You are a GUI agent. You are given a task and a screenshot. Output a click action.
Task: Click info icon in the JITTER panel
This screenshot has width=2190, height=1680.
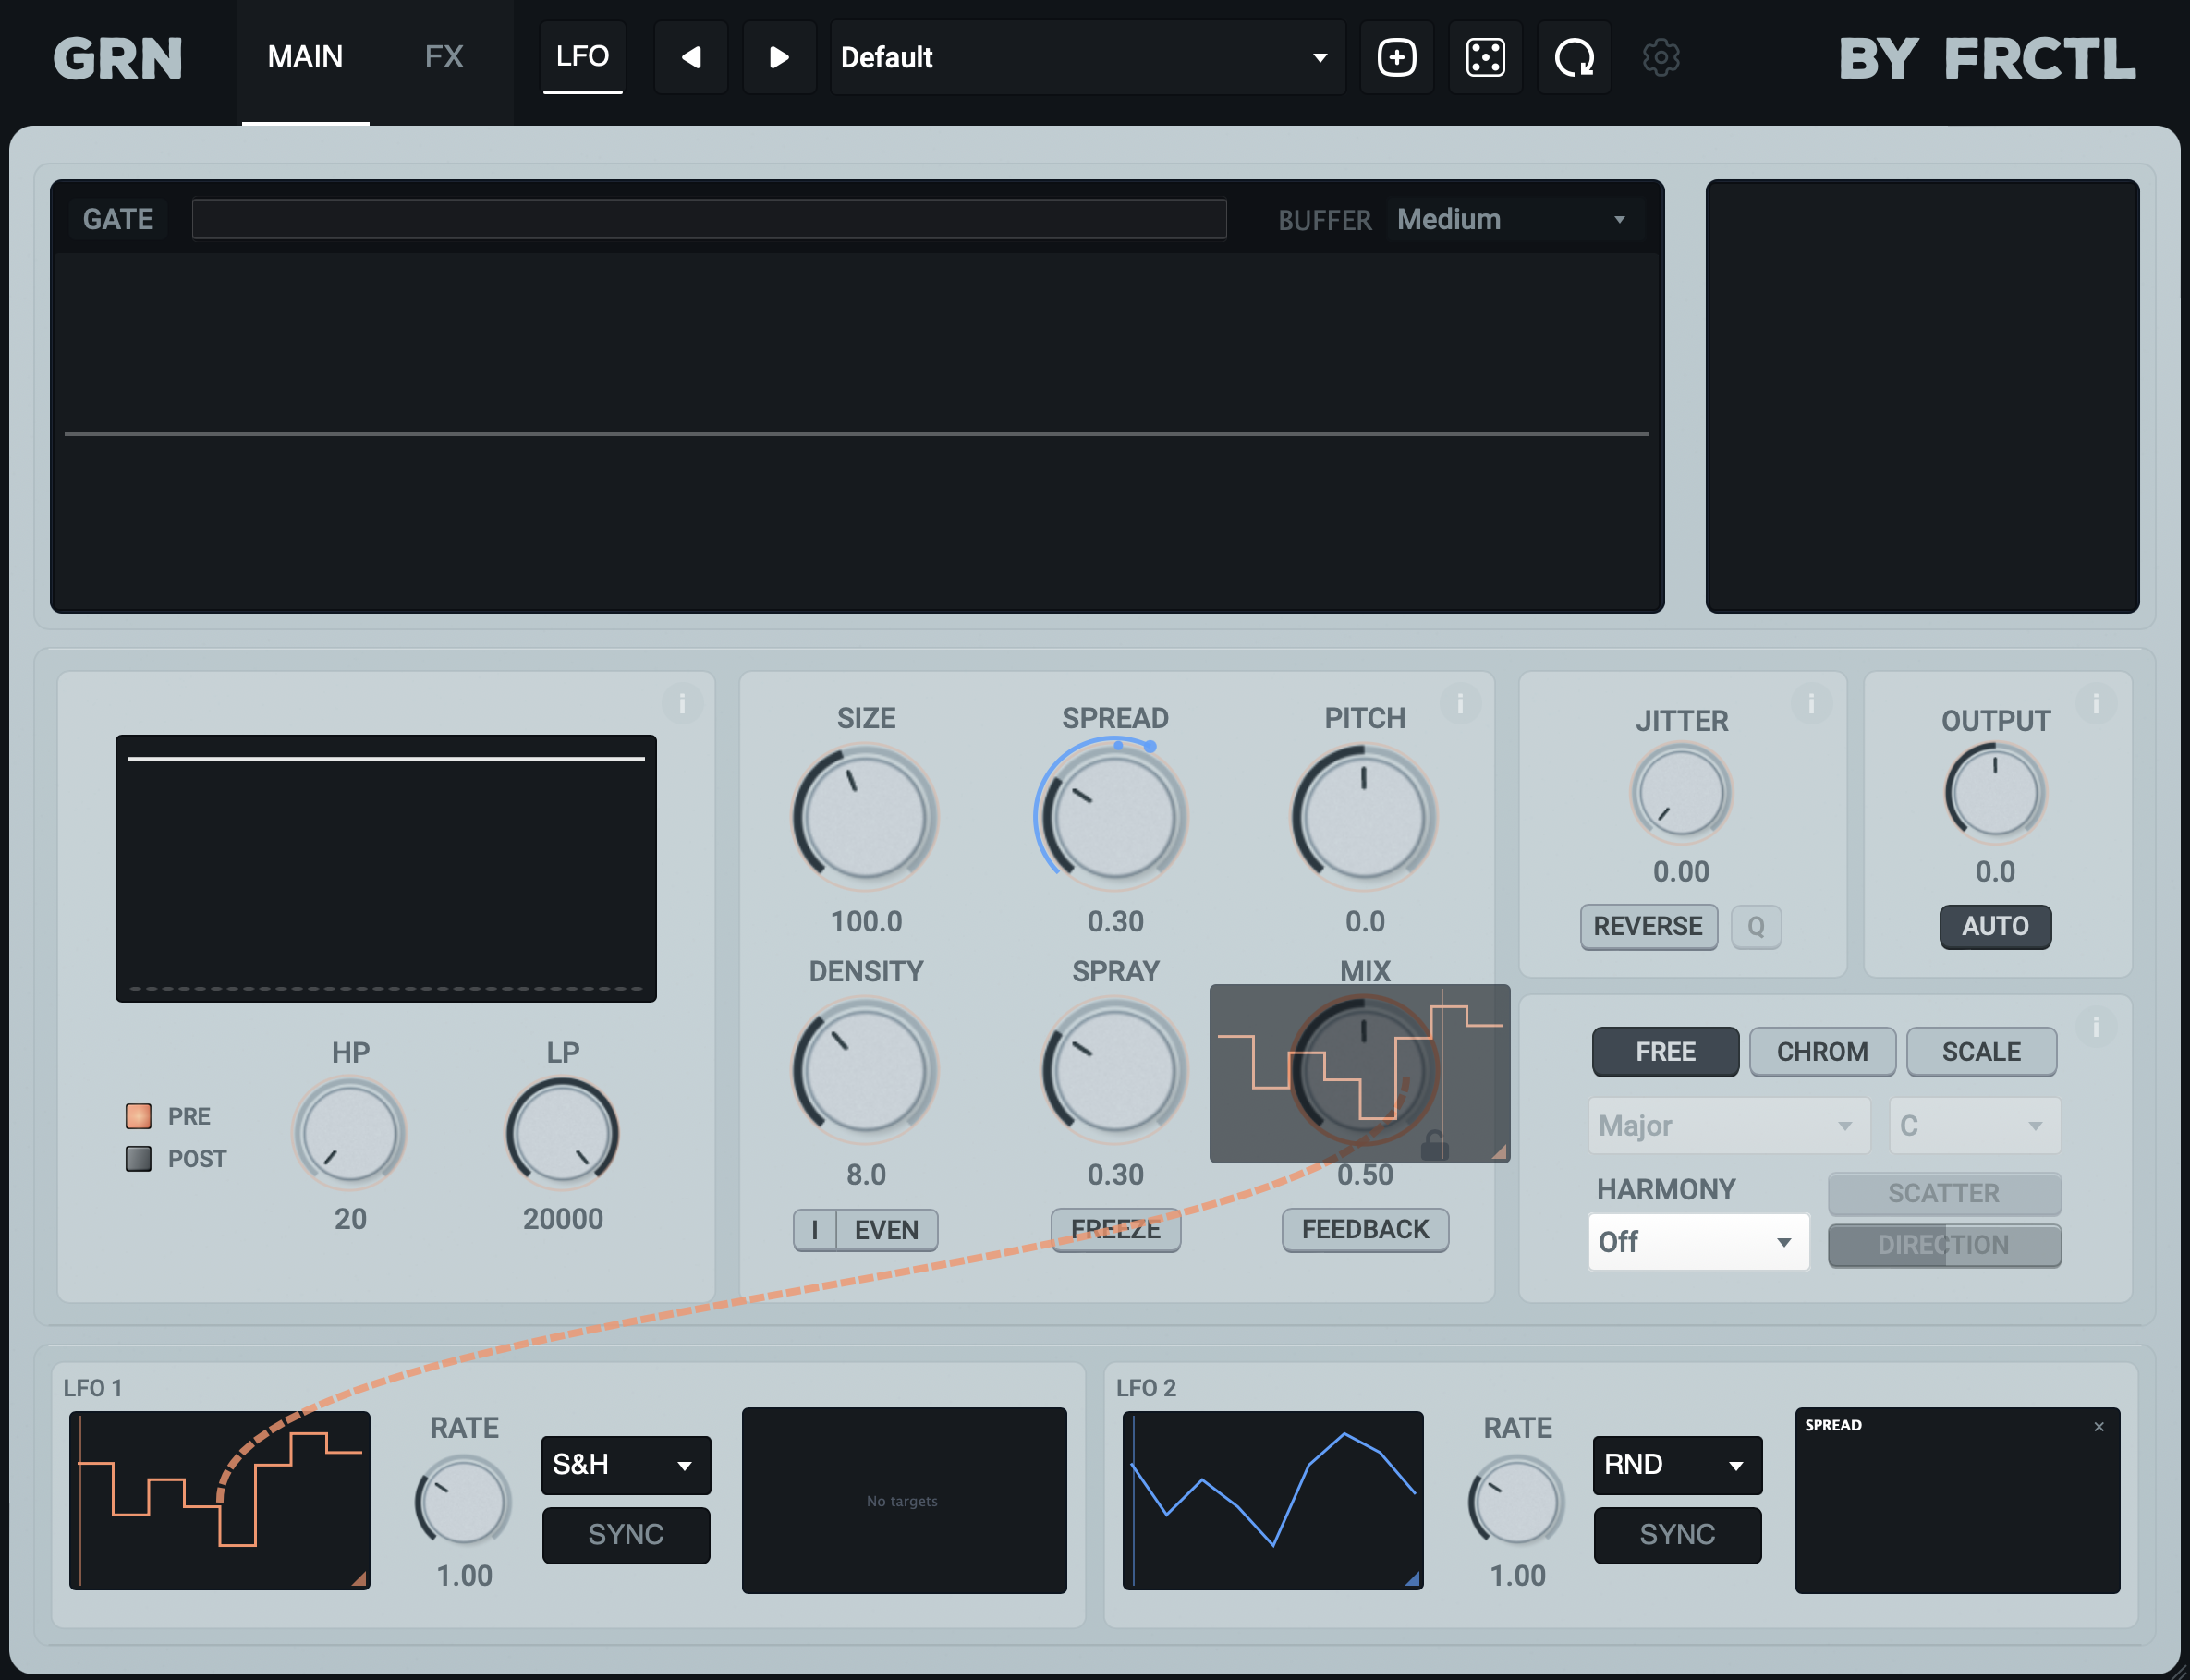(1811, 704)
